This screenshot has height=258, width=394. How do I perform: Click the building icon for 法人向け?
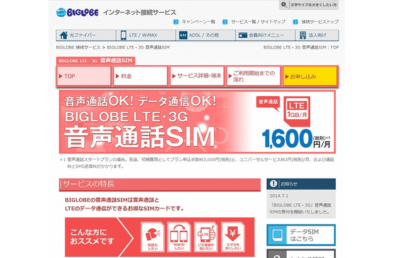303,35
